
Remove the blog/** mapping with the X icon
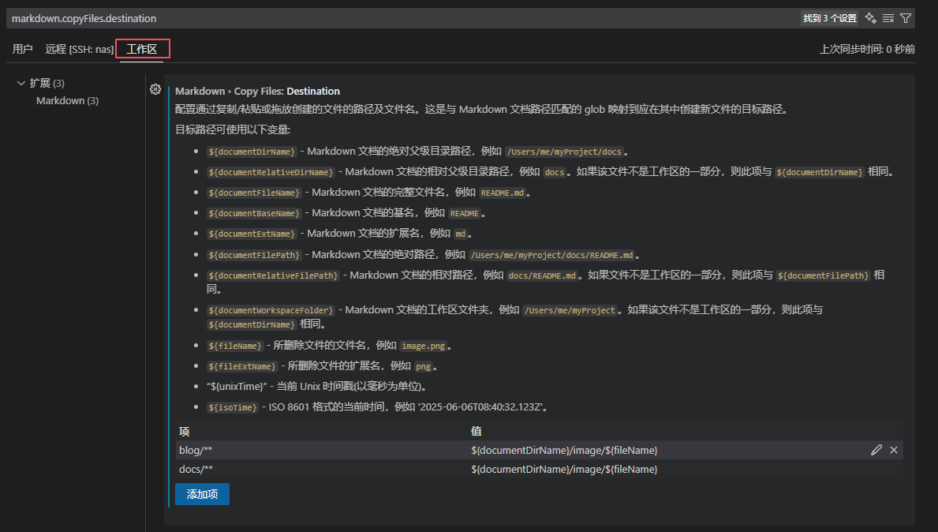click(893, 449)
